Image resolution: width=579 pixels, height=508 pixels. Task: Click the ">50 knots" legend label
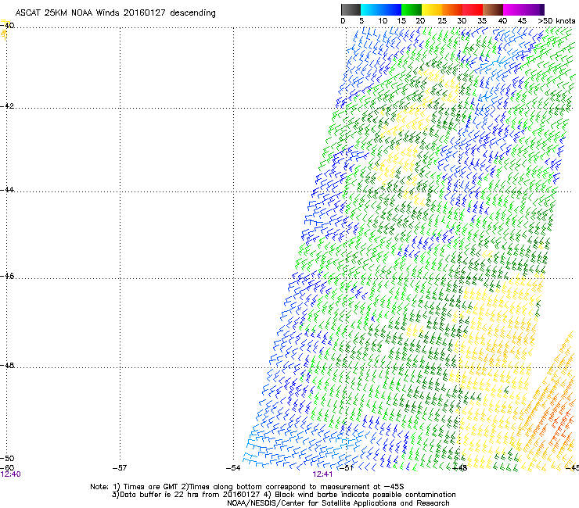(556, 21)
